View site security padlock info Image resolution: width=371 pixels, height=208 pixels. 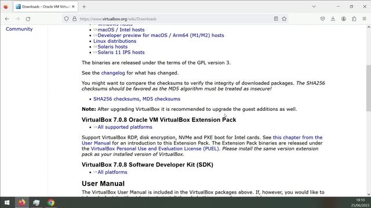pyautogui.click(x=75, y=19)
